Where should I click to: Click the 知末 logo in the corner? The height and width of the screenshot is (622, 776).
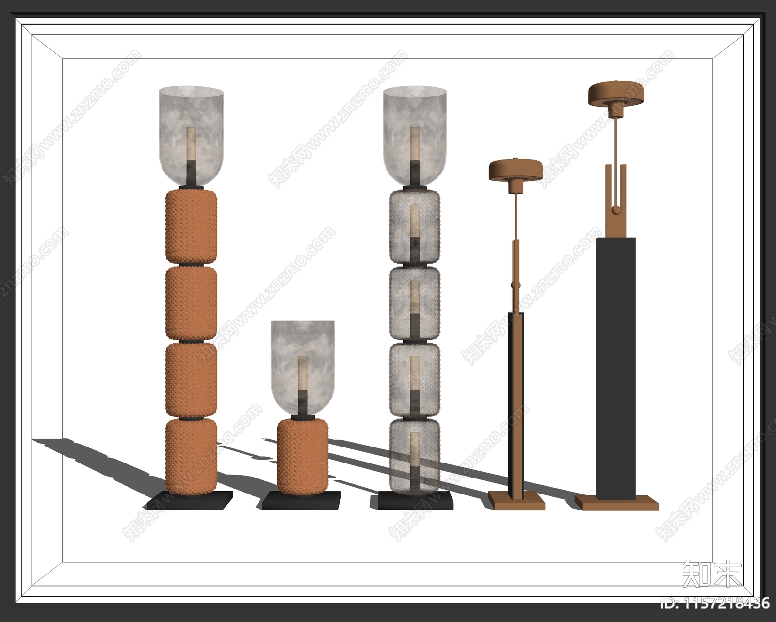pyautogui.click(x=711, y=575)
